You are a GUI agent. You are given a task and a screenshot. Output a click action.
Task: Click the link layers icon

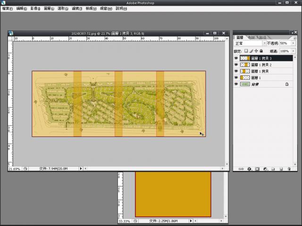tap(241, 169)
